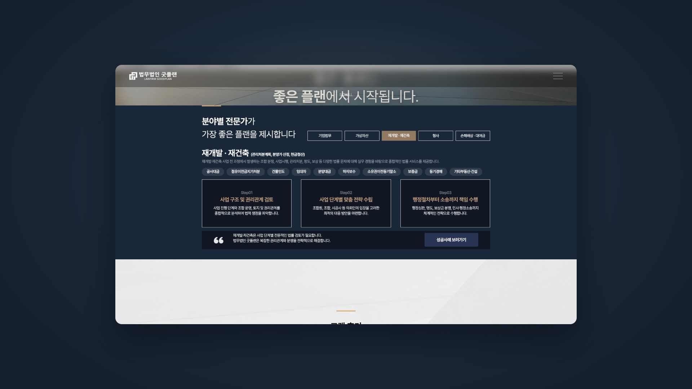This screenshot has height=389, width=692.
Task: Click the 등기경매 tag
Action: click(x=436, y=172)
